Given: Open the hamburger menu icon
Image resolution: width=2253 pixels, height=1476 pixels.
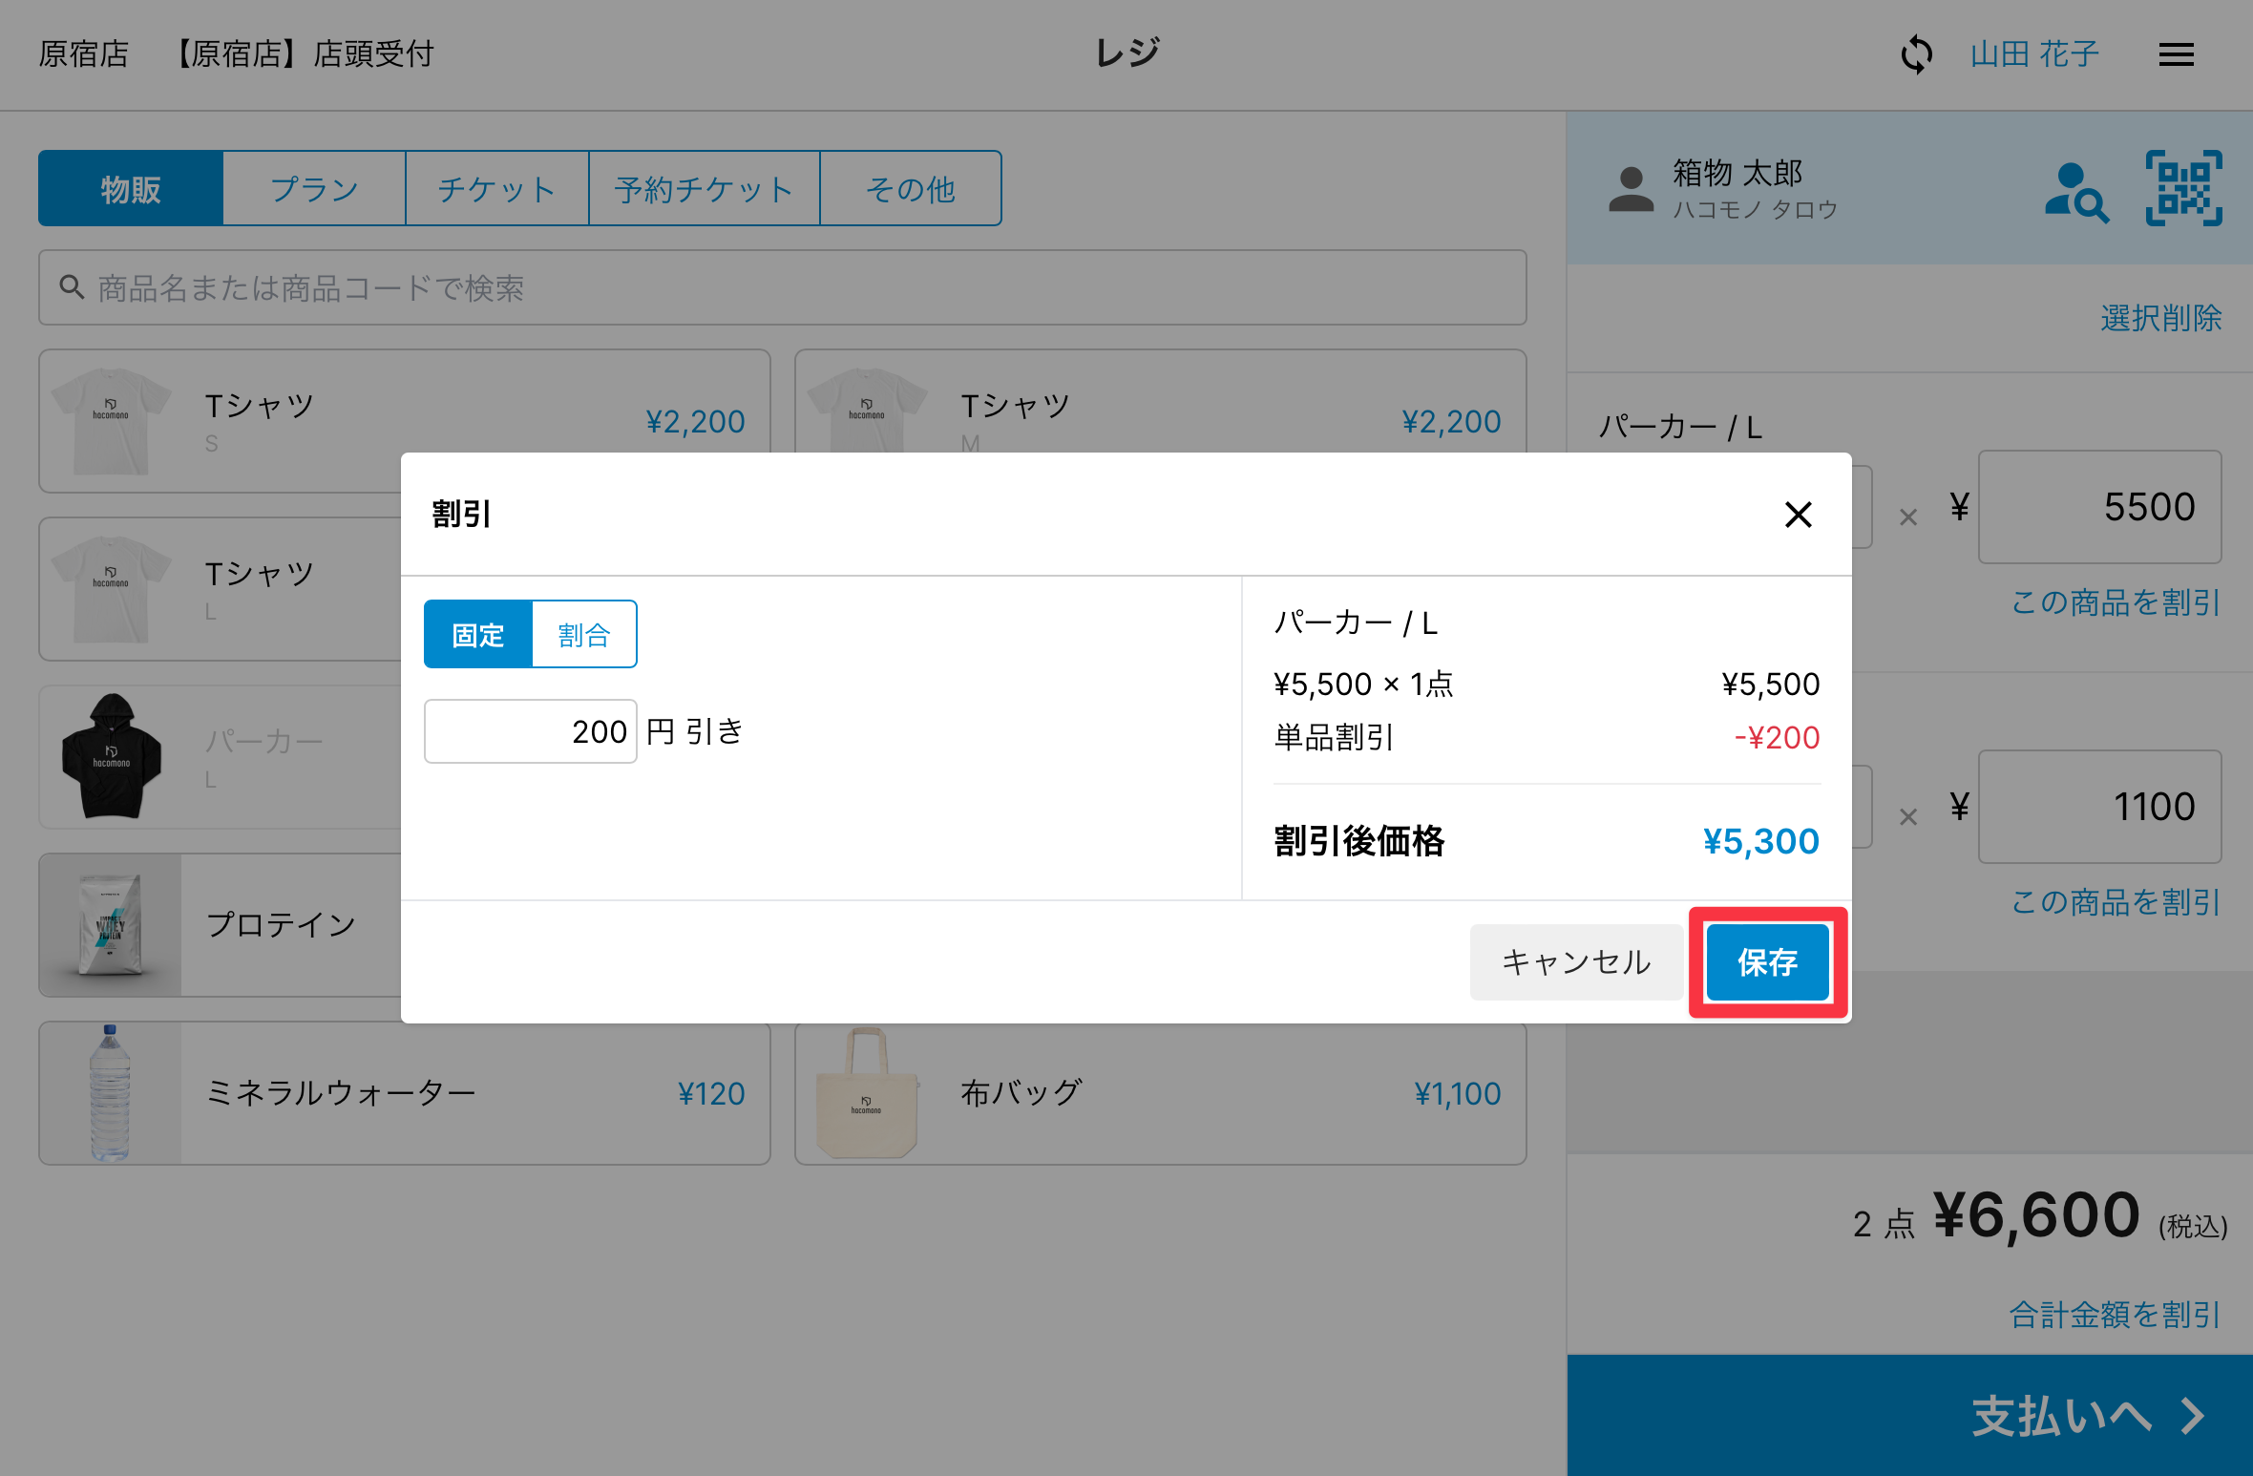Looking at the screenshot, I should pyautogui.click(x=2176, y=54).
